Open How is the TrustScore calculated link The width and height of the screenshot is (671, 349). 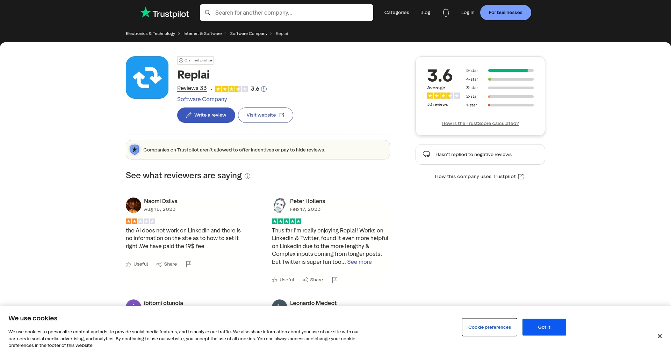coord(480,124)
